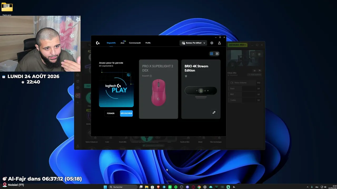Viewport: 337px width, 189px height.
Task: Open Google Chrome from the taskbar
Action: [199, 187]
